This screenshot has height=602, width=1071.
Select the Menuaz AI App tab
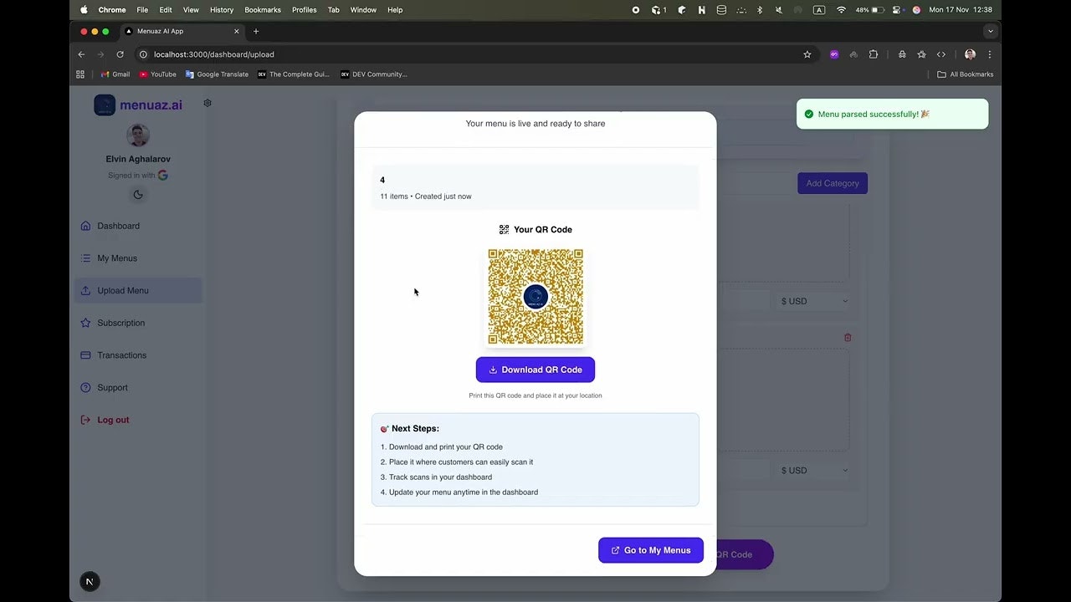182,31
